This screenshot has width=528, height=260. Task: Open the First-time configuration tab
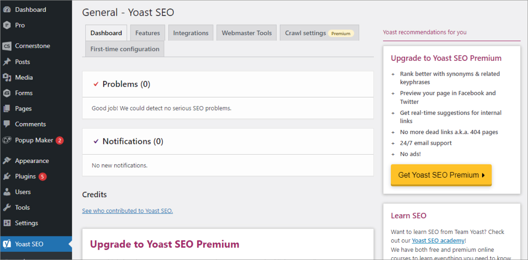pos(125,49)
